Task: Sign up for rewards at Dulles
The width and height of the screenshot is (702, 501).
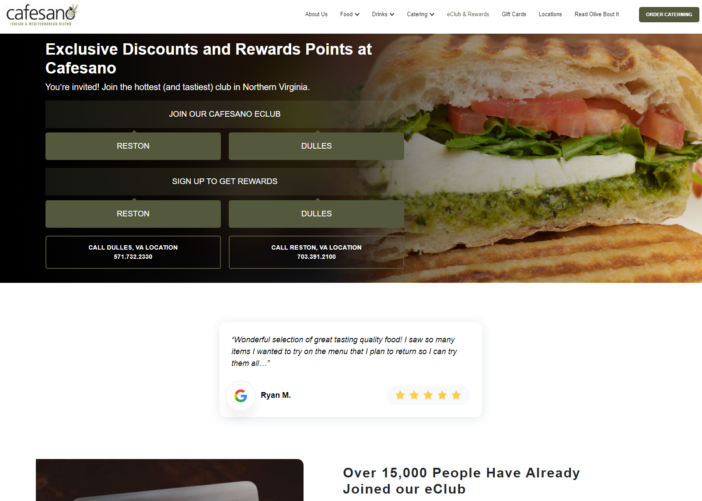Action: [316, 214]
